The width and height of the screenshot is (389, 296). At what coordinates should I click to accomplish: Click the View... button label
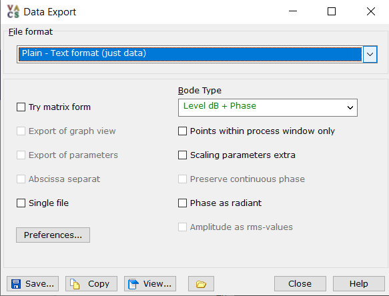pyautogui.click(x=157, y=284)
